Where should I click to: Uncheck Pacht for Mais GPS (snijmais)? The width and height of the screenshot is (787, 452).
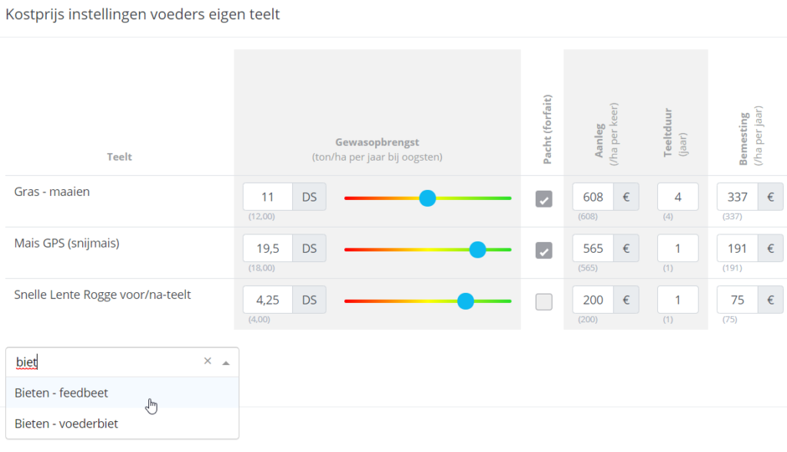544,251
